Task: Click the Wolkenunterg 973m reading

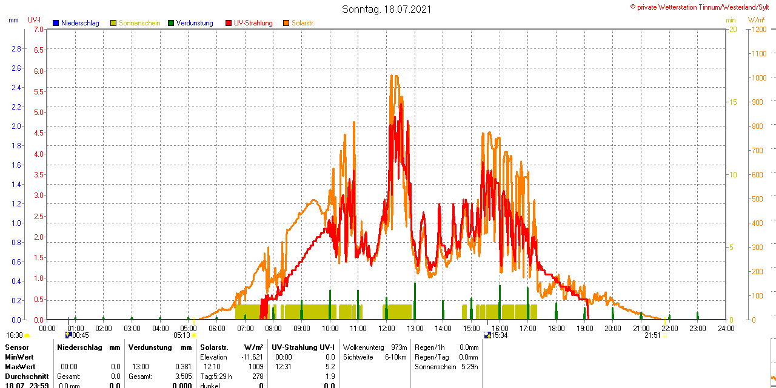Action: (375, 347)
